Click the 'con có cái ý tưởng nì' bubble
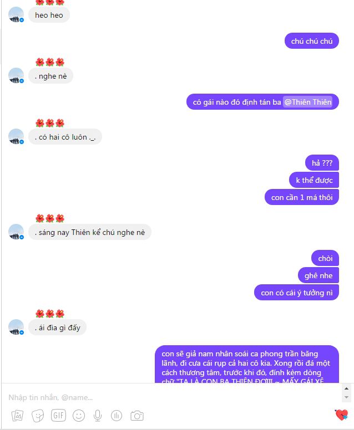Image resolution: width=354 pixels, height=430 pixels. [x=297, y=293]
